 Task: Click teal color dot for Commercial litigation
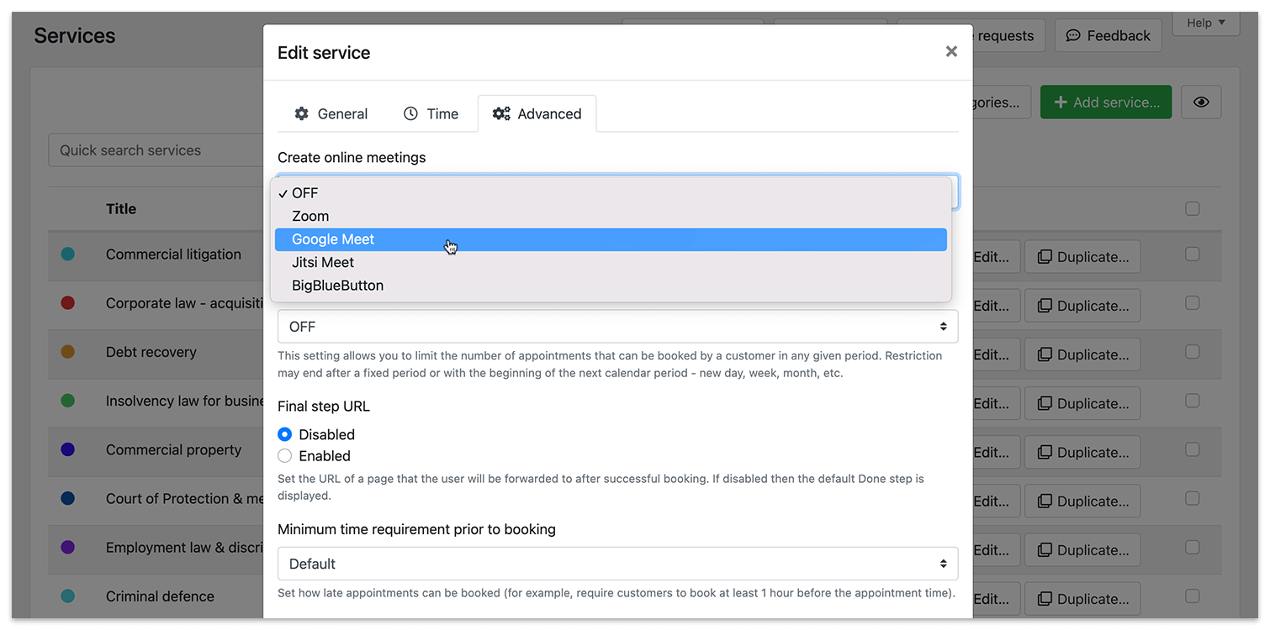click(68, 254)
